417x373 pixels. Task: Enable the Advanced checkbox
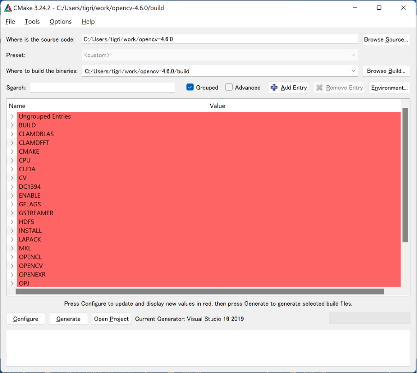(x=228, y=87)
